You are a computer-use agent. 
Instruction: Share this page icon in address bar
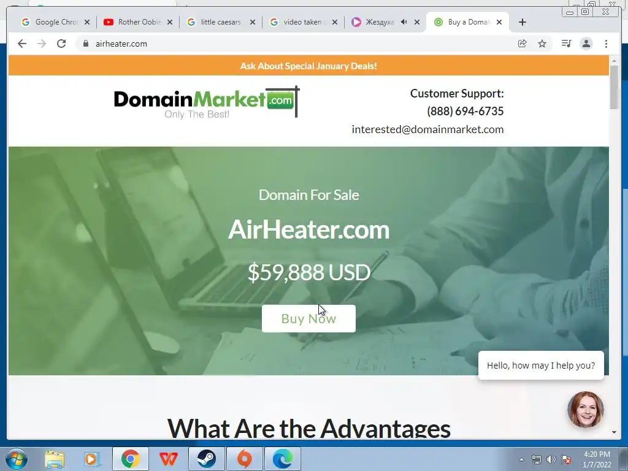(523, 44)
